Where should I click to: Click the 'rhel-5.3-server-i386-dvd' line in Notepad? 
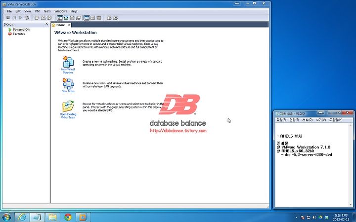(x=307, y=155)
